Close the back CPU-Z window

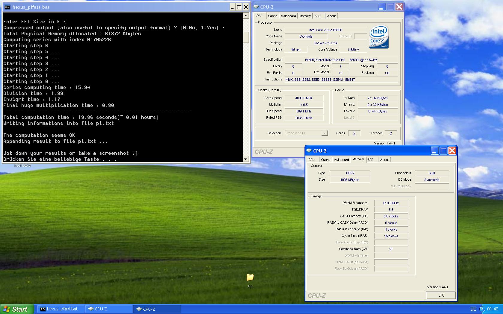point(399,7)
